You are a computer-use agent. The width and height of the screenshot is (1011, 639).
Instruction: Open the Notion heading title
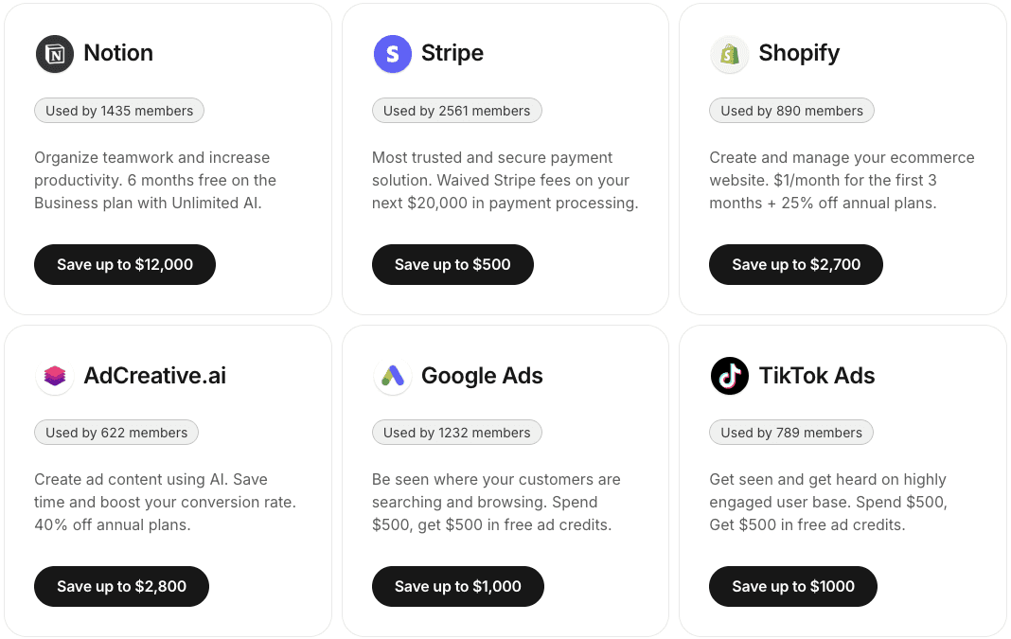point(118,53)
